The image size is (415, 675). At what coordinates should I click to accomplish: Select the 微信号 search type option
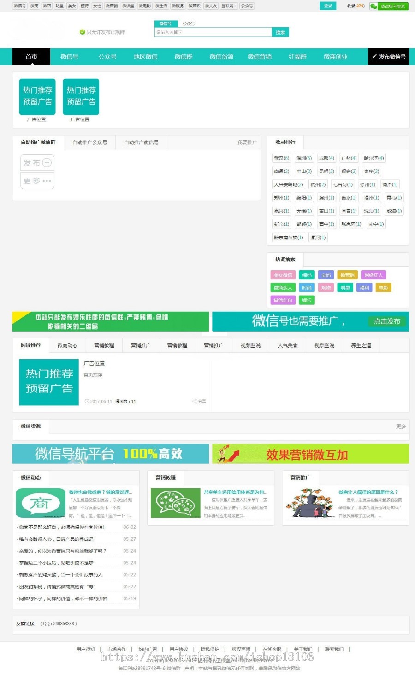[x=166, y=23]
